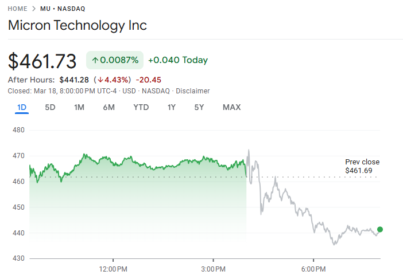The image size is (403, 279).
Task: Click the breadcrumb chevron separator after HOME
Action: [x=33, y=9]
